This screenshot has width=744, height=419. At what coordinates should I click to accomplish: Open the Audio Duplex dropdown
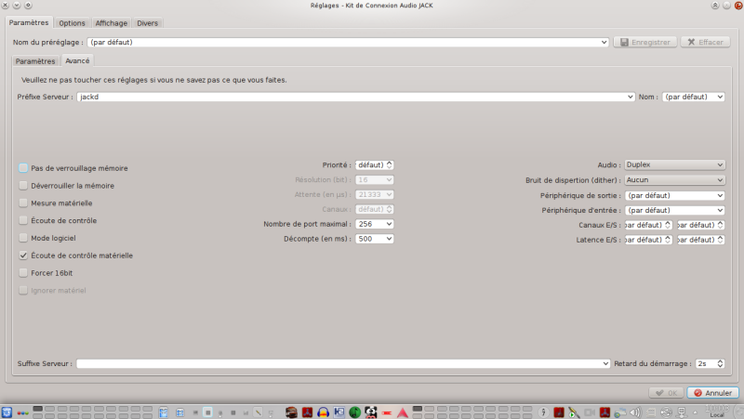[x=674, y=164]
